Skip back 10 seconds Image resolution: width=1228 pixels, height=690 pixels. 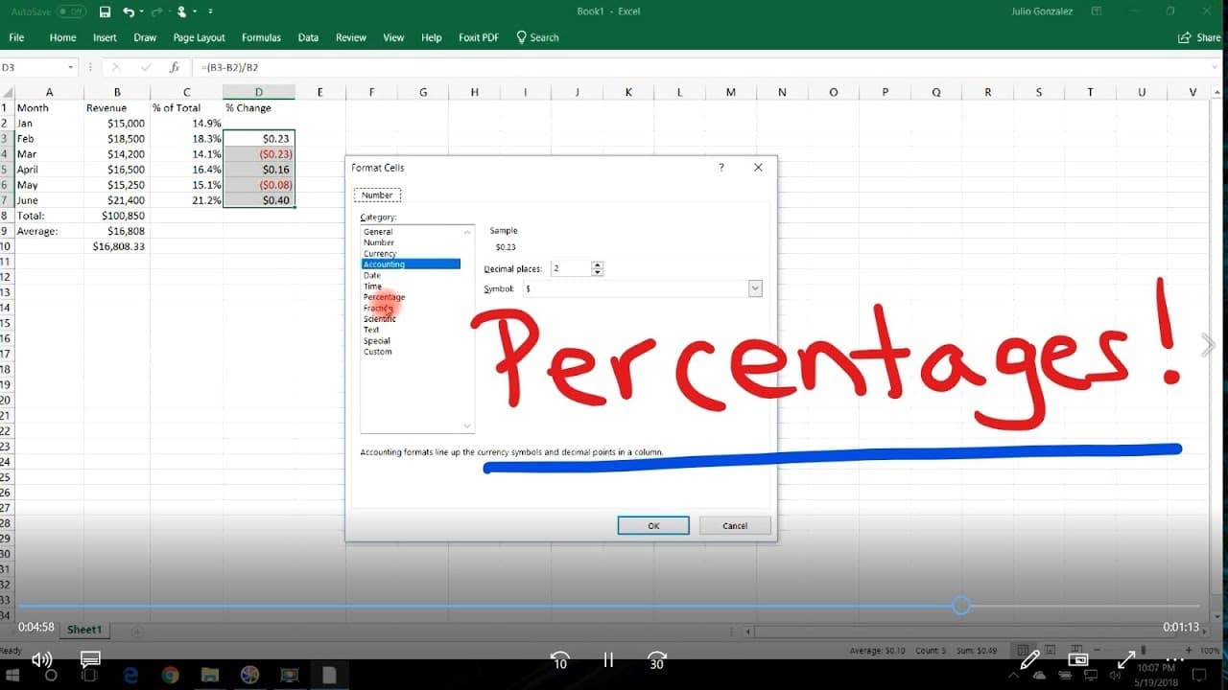pyautogui.click(x=560, y=659)
